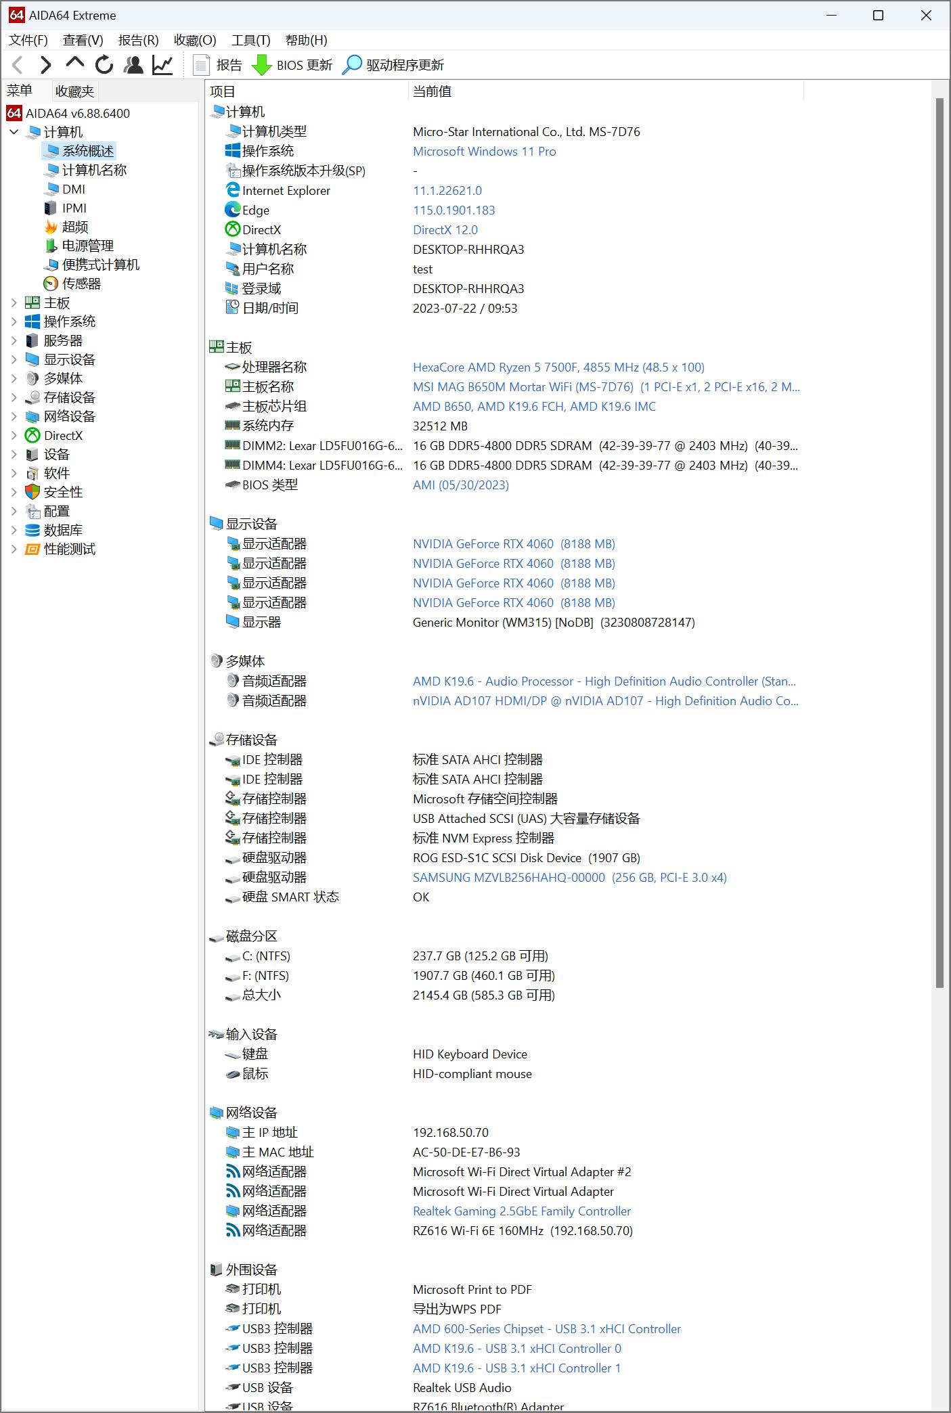The height and width of the screenshot is (1413, 951).
Task: Switch to the 收藏夹 tab
Action: click(74, 91)
